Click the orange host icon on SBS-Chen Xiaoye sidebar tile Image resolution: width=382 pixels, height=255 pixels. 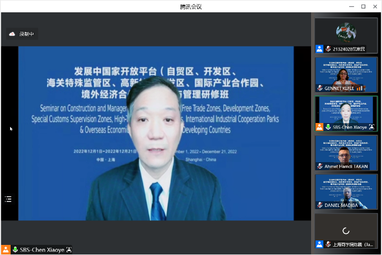point(319,127)
